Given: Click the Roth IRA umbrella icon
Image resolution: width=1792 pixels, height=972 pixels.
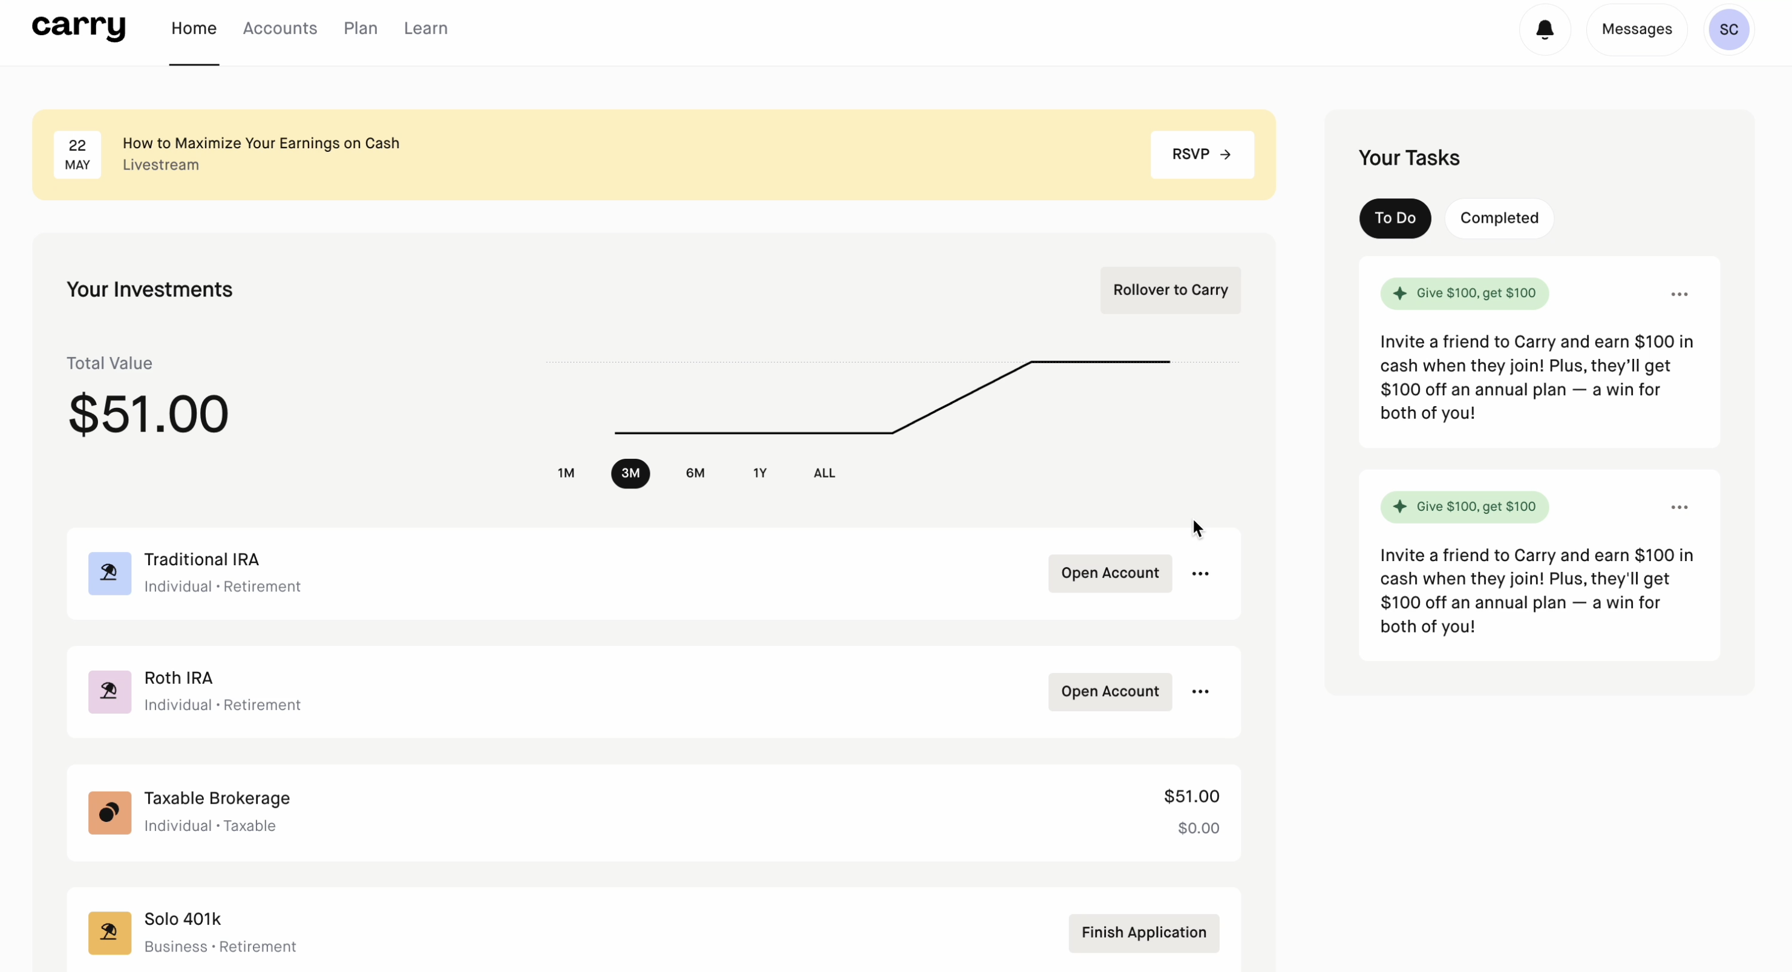Looking at the screenshot, I should (110, 692).
